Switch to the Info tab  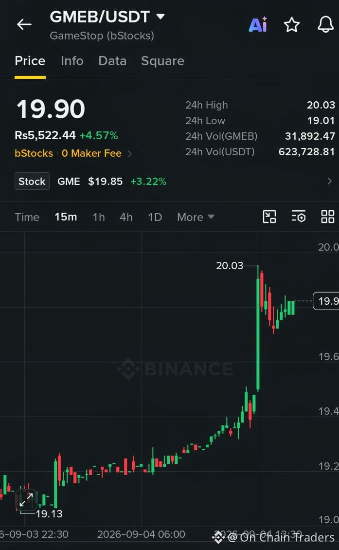pyautogui.click(x=72, y=61)
